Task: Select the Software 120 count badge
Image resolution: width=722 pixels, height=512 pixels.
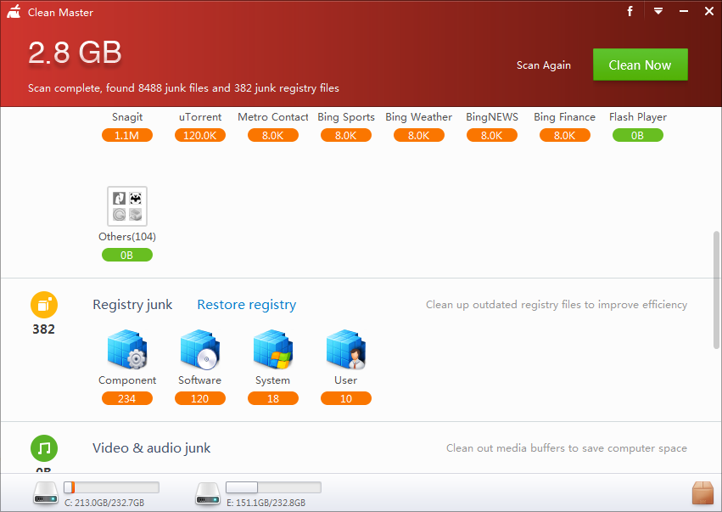Action: tap(200, 398)
